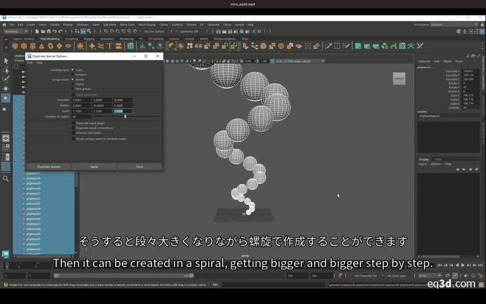Expand ACES 1.0 SDR-video color dropdown

point(299,61)
